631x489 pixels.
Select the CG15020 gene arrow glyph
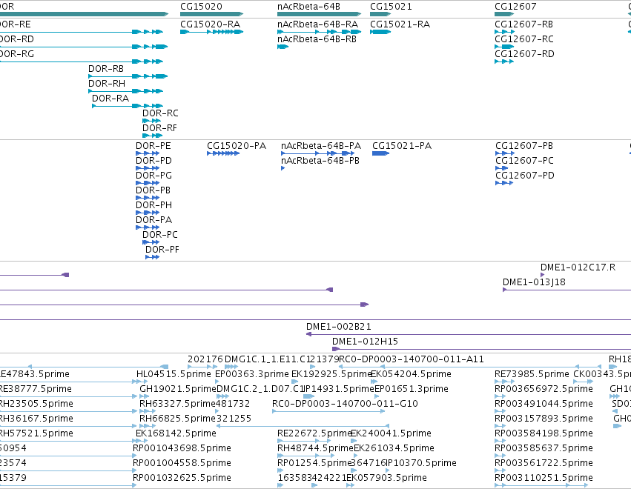(x=211, y=14)
